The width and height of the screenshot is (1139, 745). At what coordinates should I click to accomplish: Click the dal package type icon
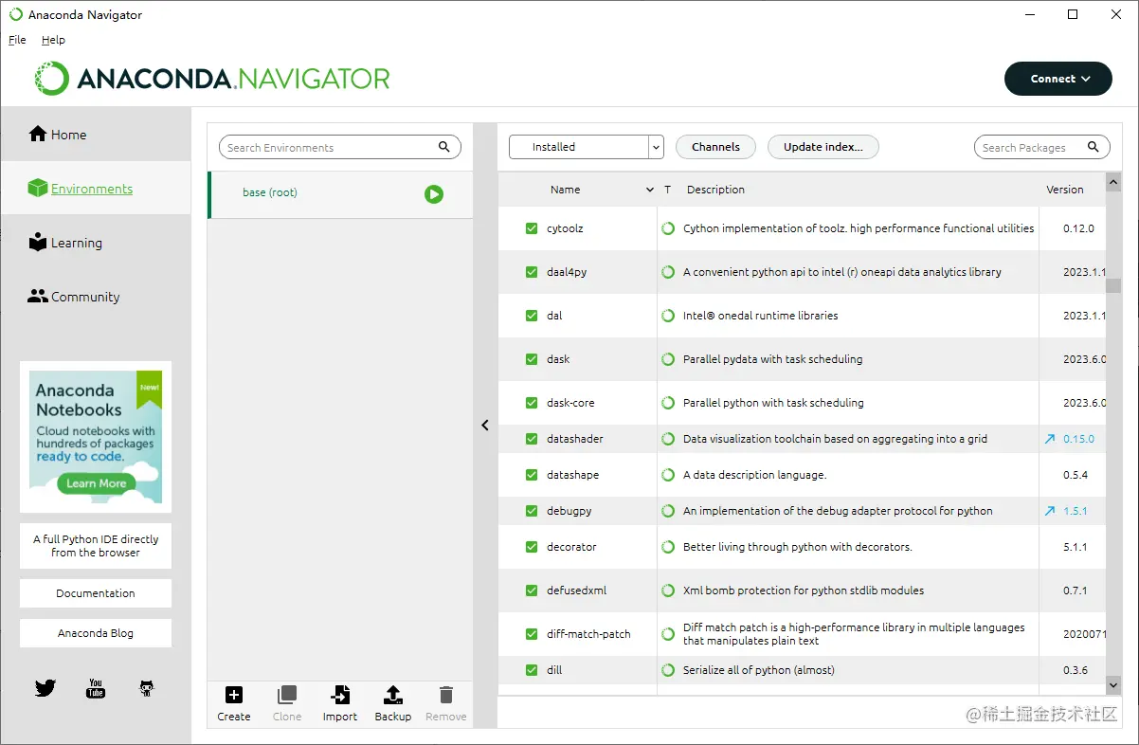669,316
